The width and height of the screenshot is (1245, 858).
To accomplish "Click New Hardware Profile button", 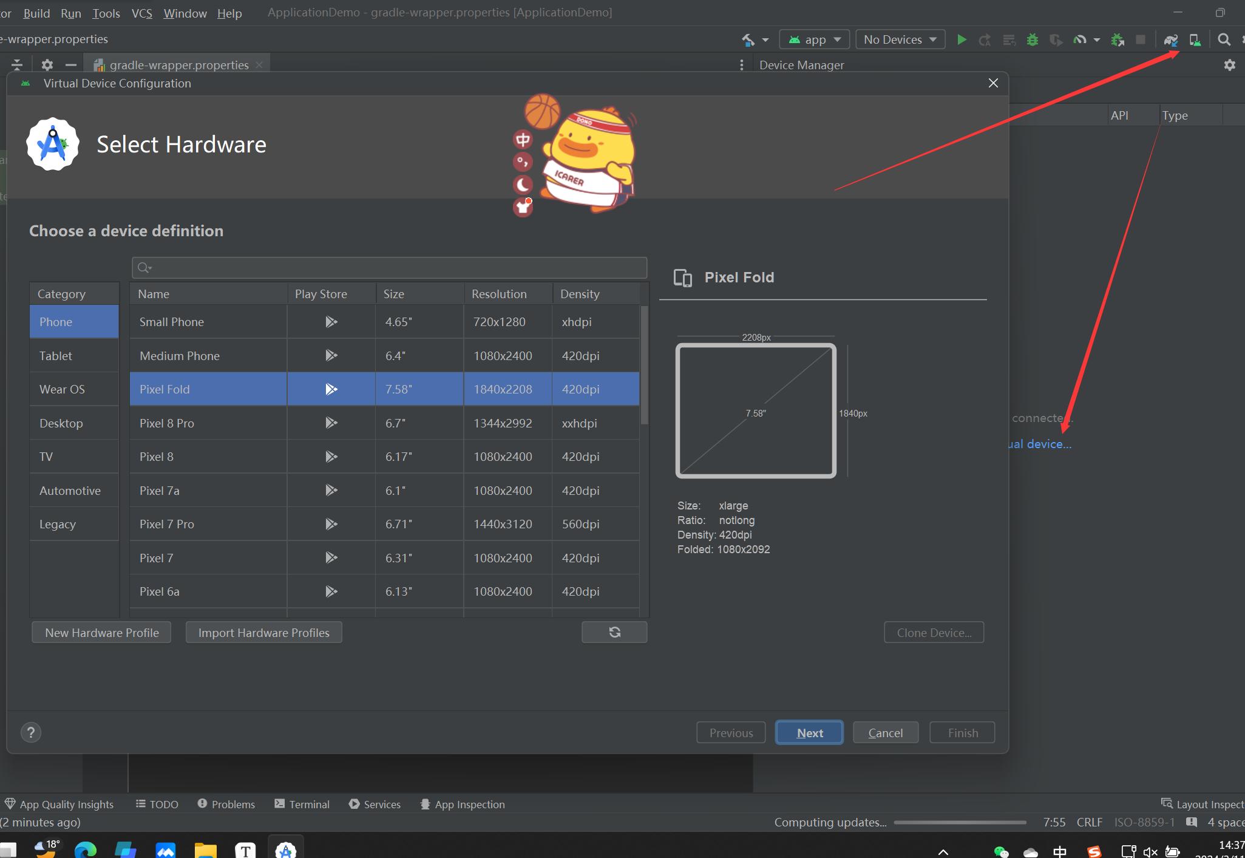I will (101, 632).
